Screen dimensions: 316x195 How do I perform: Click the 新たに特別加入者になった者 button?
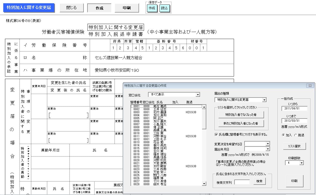[241, 123]
